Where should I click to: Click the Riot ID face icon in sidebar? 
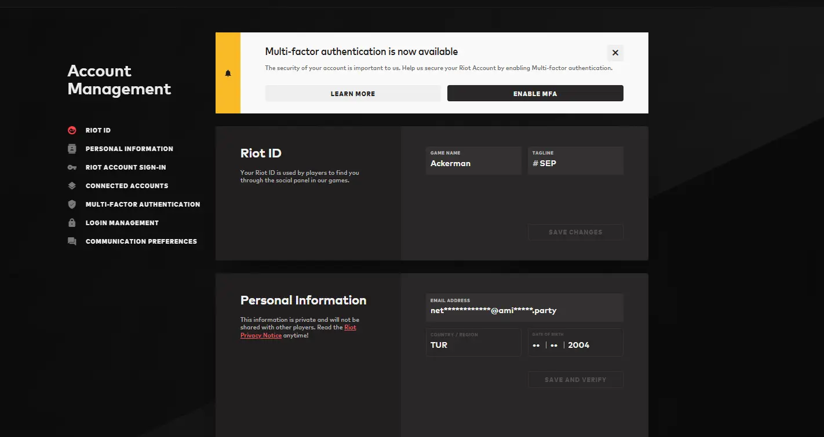coord(72,130)
